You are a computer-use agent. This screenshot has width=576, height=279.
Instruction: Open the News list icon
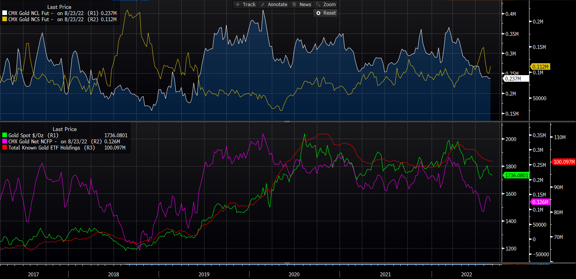(294, 5)
